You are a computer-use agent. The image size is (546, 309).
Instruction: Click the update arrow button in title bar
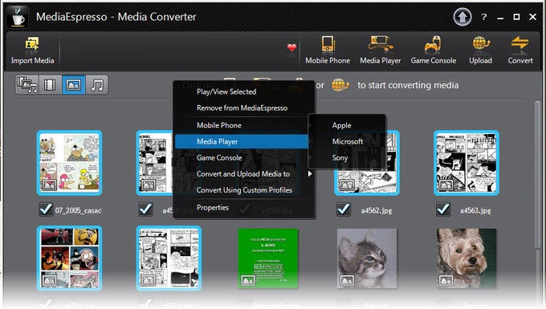462,17
